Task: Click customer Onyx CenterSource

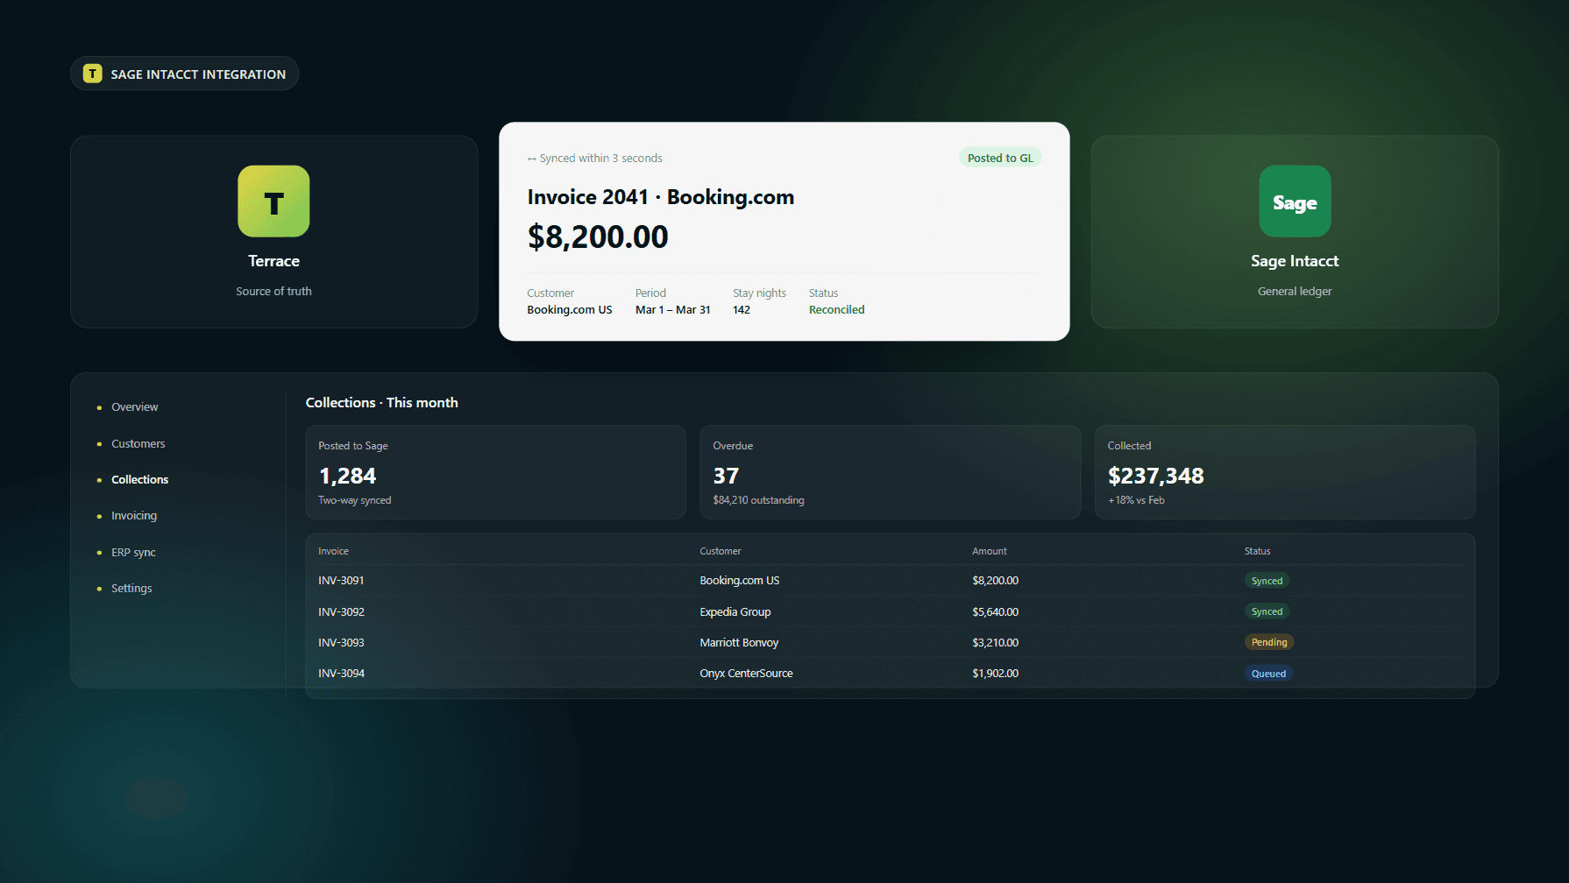Action: (746, 674)
